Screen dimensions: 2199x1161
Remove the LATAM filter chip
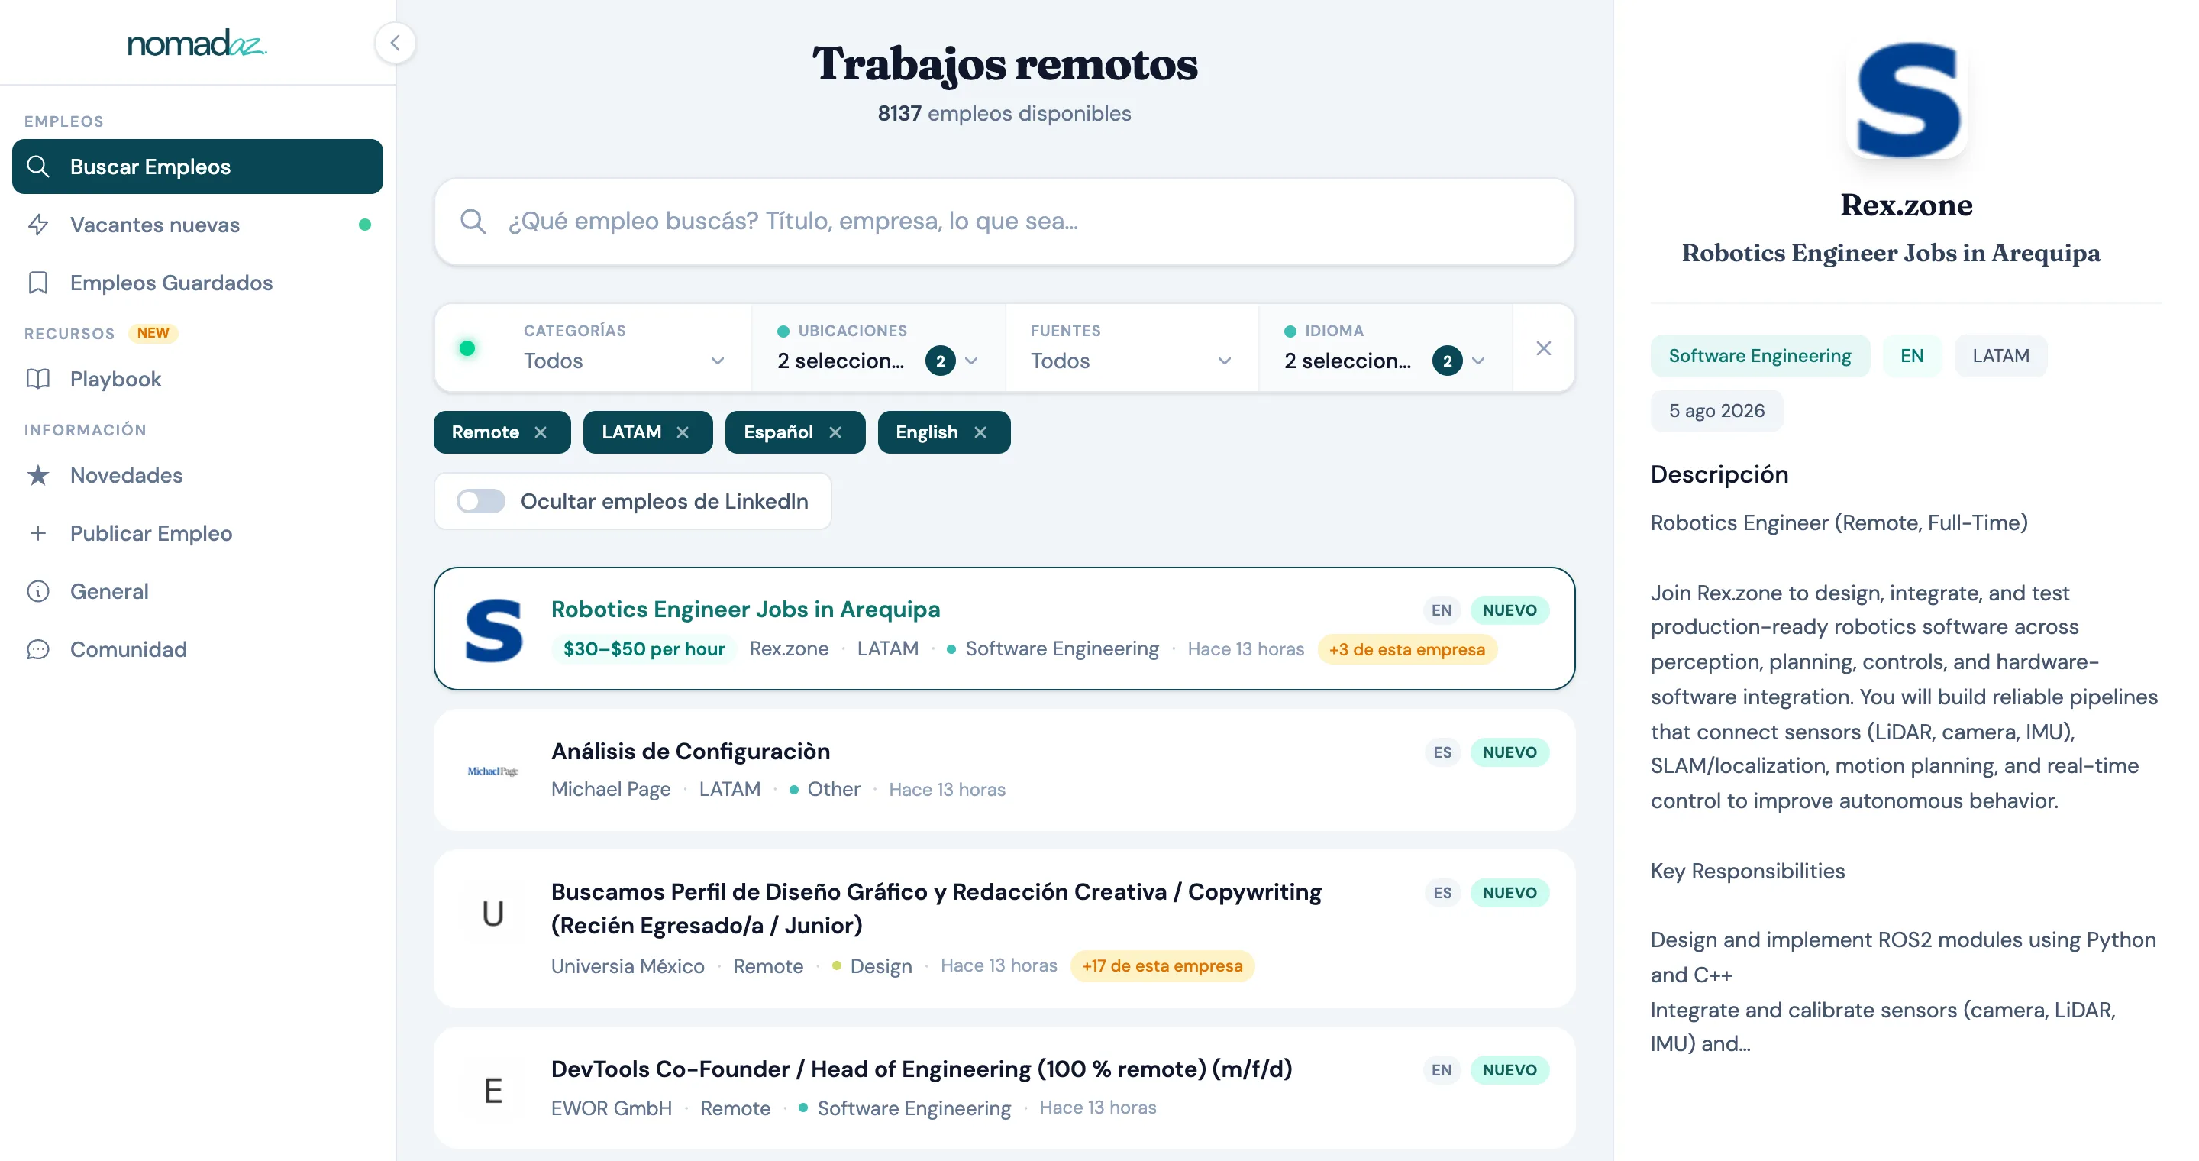pyautogui.click(x=682, y=432)
